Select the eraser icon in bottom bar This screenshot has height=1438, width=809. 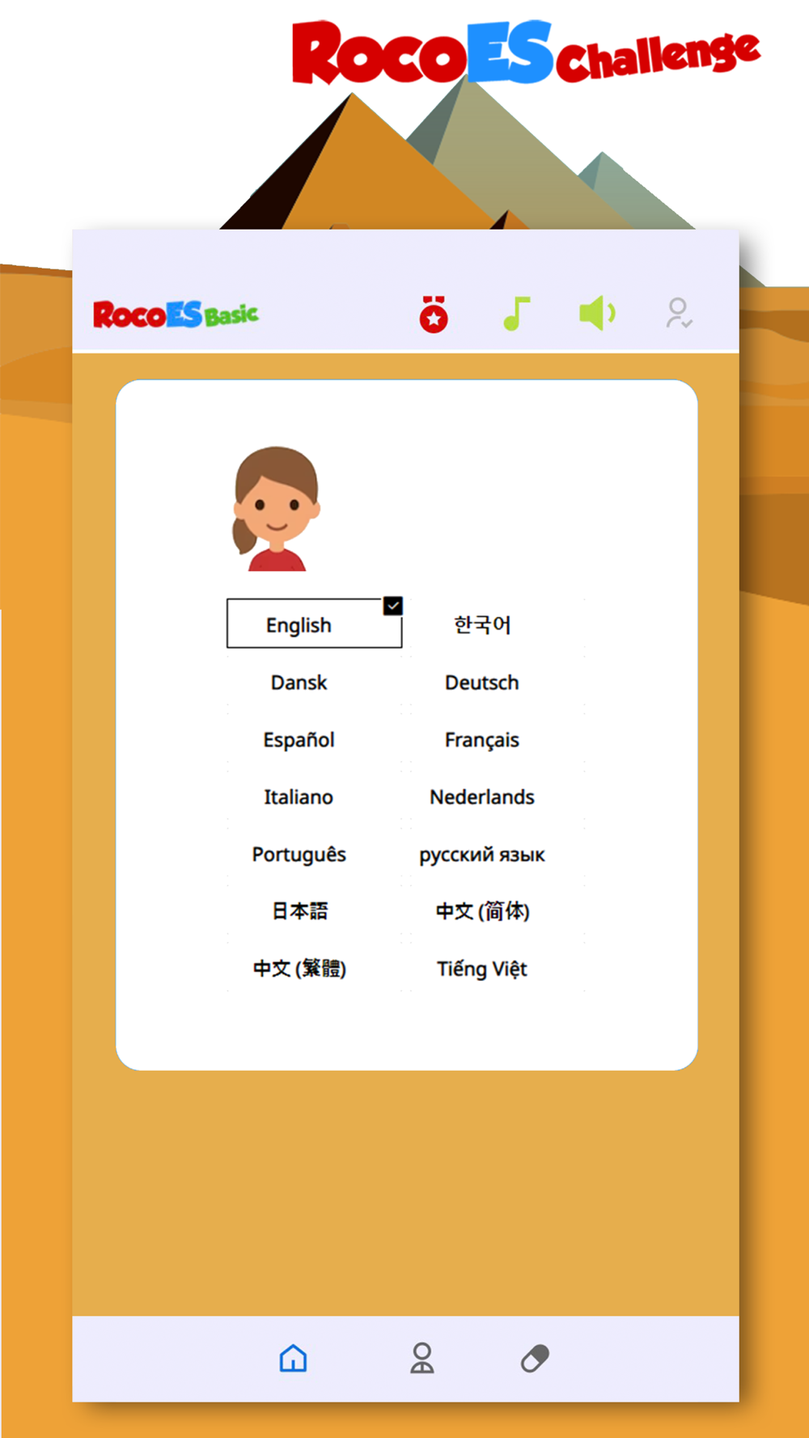(535, 1359)
